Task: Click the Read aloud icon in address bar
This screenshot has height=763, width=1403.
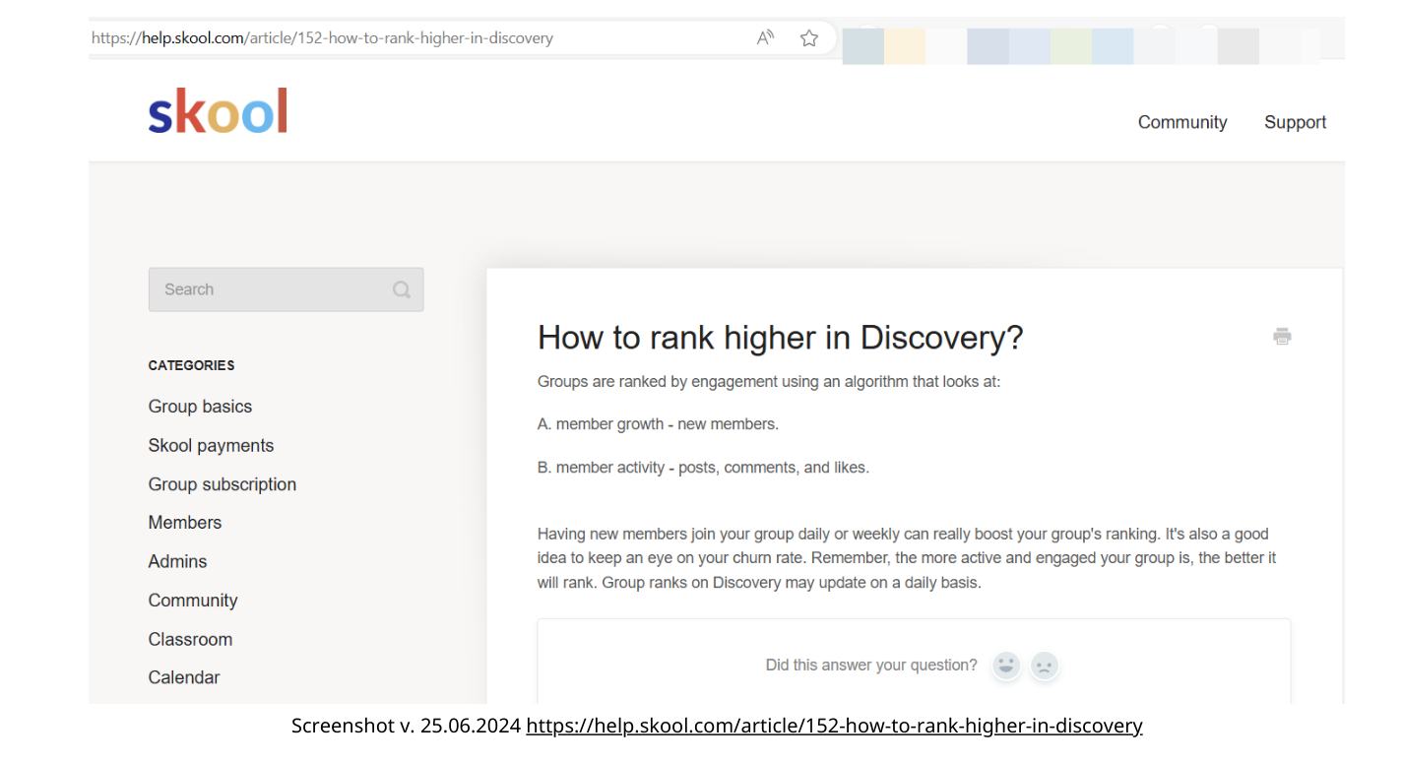Action: [765, 38]
